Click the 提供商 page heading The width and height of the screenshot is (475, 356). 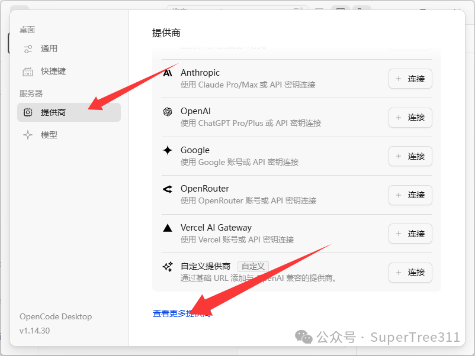coord(166,33)
